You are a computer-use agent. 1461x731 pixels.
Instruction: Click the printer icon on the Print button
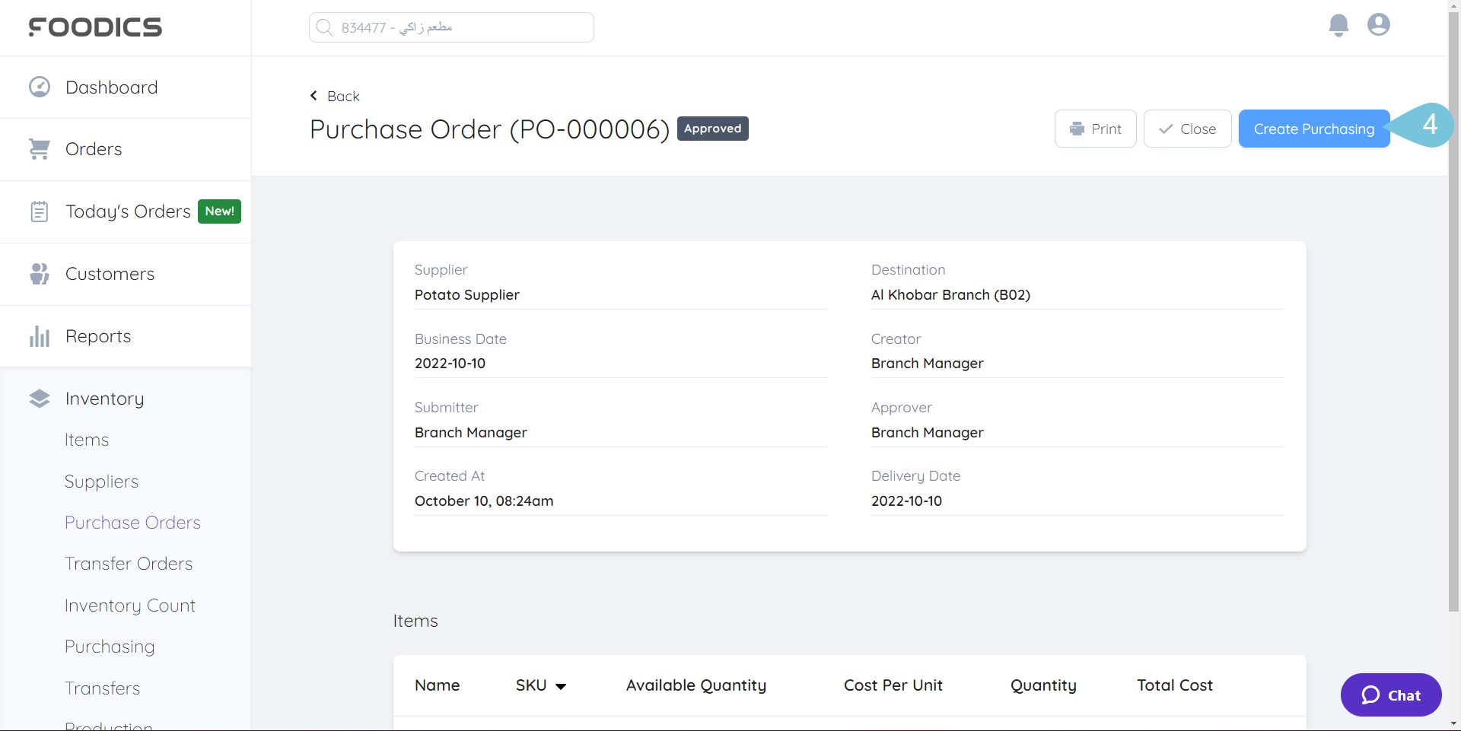click(1077, 129)
